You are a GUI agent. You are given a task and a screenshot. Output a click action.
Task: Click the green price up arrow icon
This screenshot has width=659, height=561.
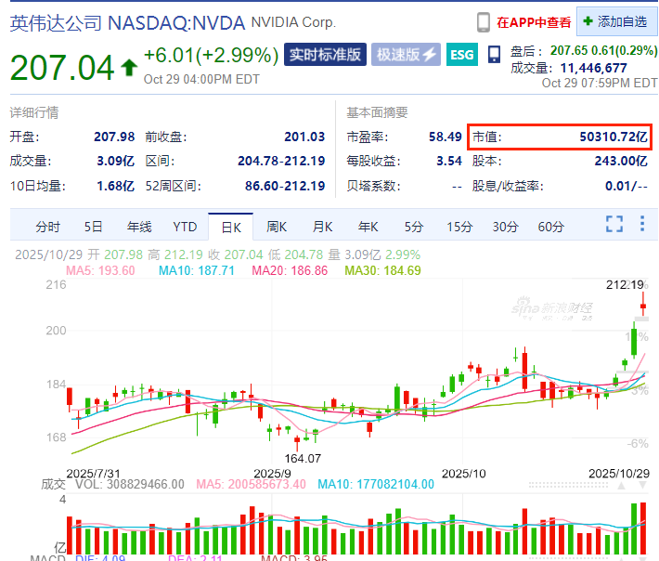pyautogui.click(x=128, y=68)
